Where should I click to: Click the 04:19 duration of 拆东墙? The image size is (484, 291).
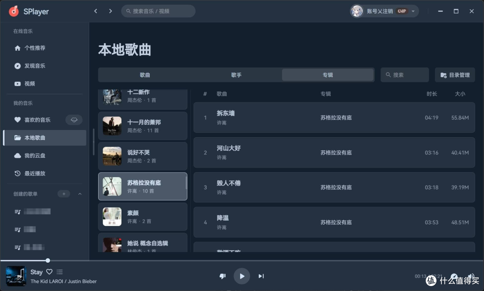(x=432, y=117)
